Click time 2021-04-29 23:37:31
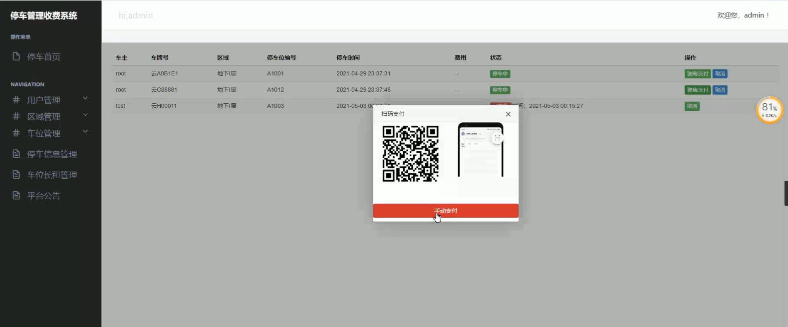The height and width of the screenshot is (327, 788). (363, 73)
